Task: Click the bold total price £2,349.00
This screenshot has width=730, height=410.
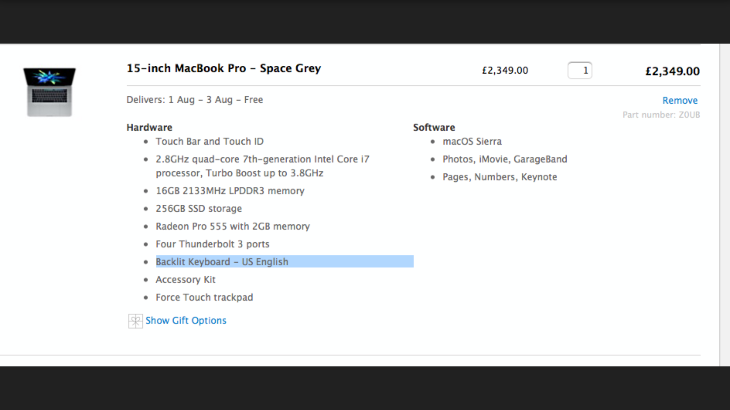Action: 672,71
